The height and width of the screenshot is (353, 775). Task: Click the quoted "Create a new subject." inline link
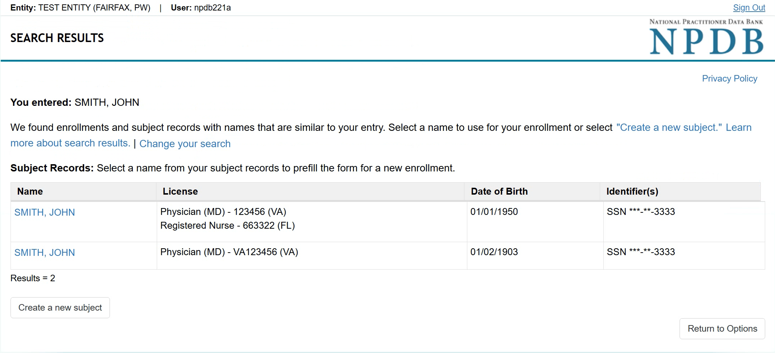pyautogui.click(x=669, y=128)
